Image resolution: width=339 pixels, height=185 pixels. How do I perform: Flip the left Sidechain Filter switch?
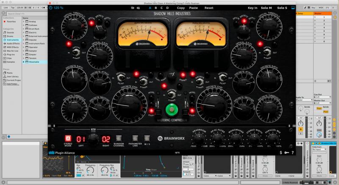[x=121, y=78]
